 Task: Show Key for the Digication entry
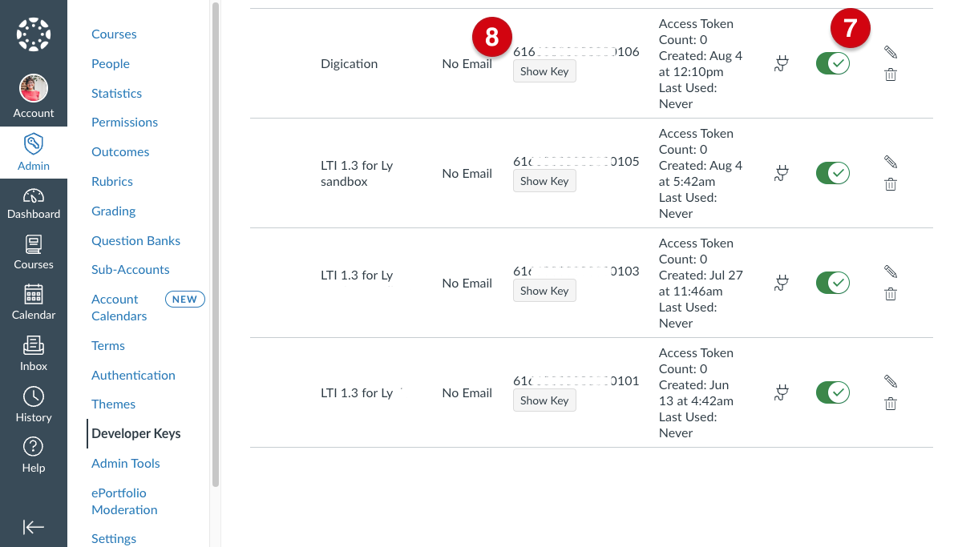(x=544, y=71)
